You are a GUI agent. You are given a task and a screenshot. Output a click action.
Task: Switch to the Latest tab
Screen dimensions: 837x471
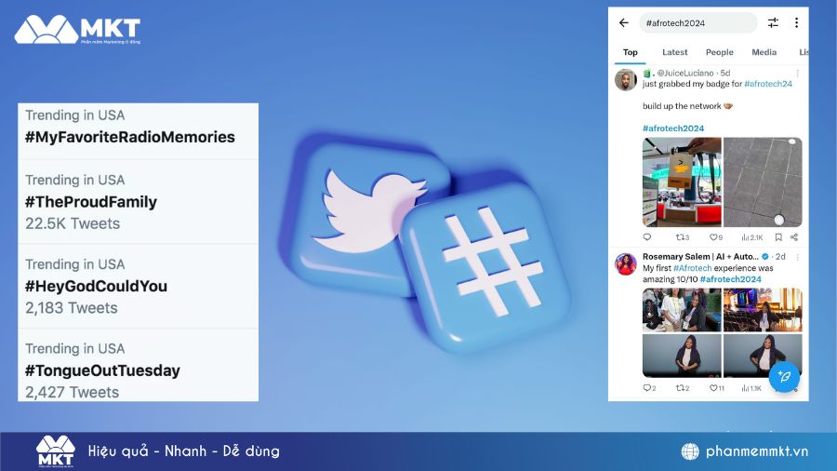675,52
